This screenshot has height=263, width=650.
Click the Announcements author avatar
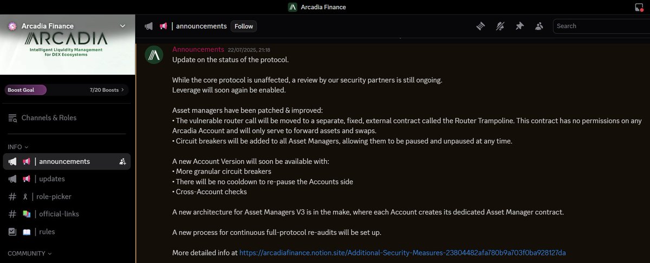[x=154, y=55]
